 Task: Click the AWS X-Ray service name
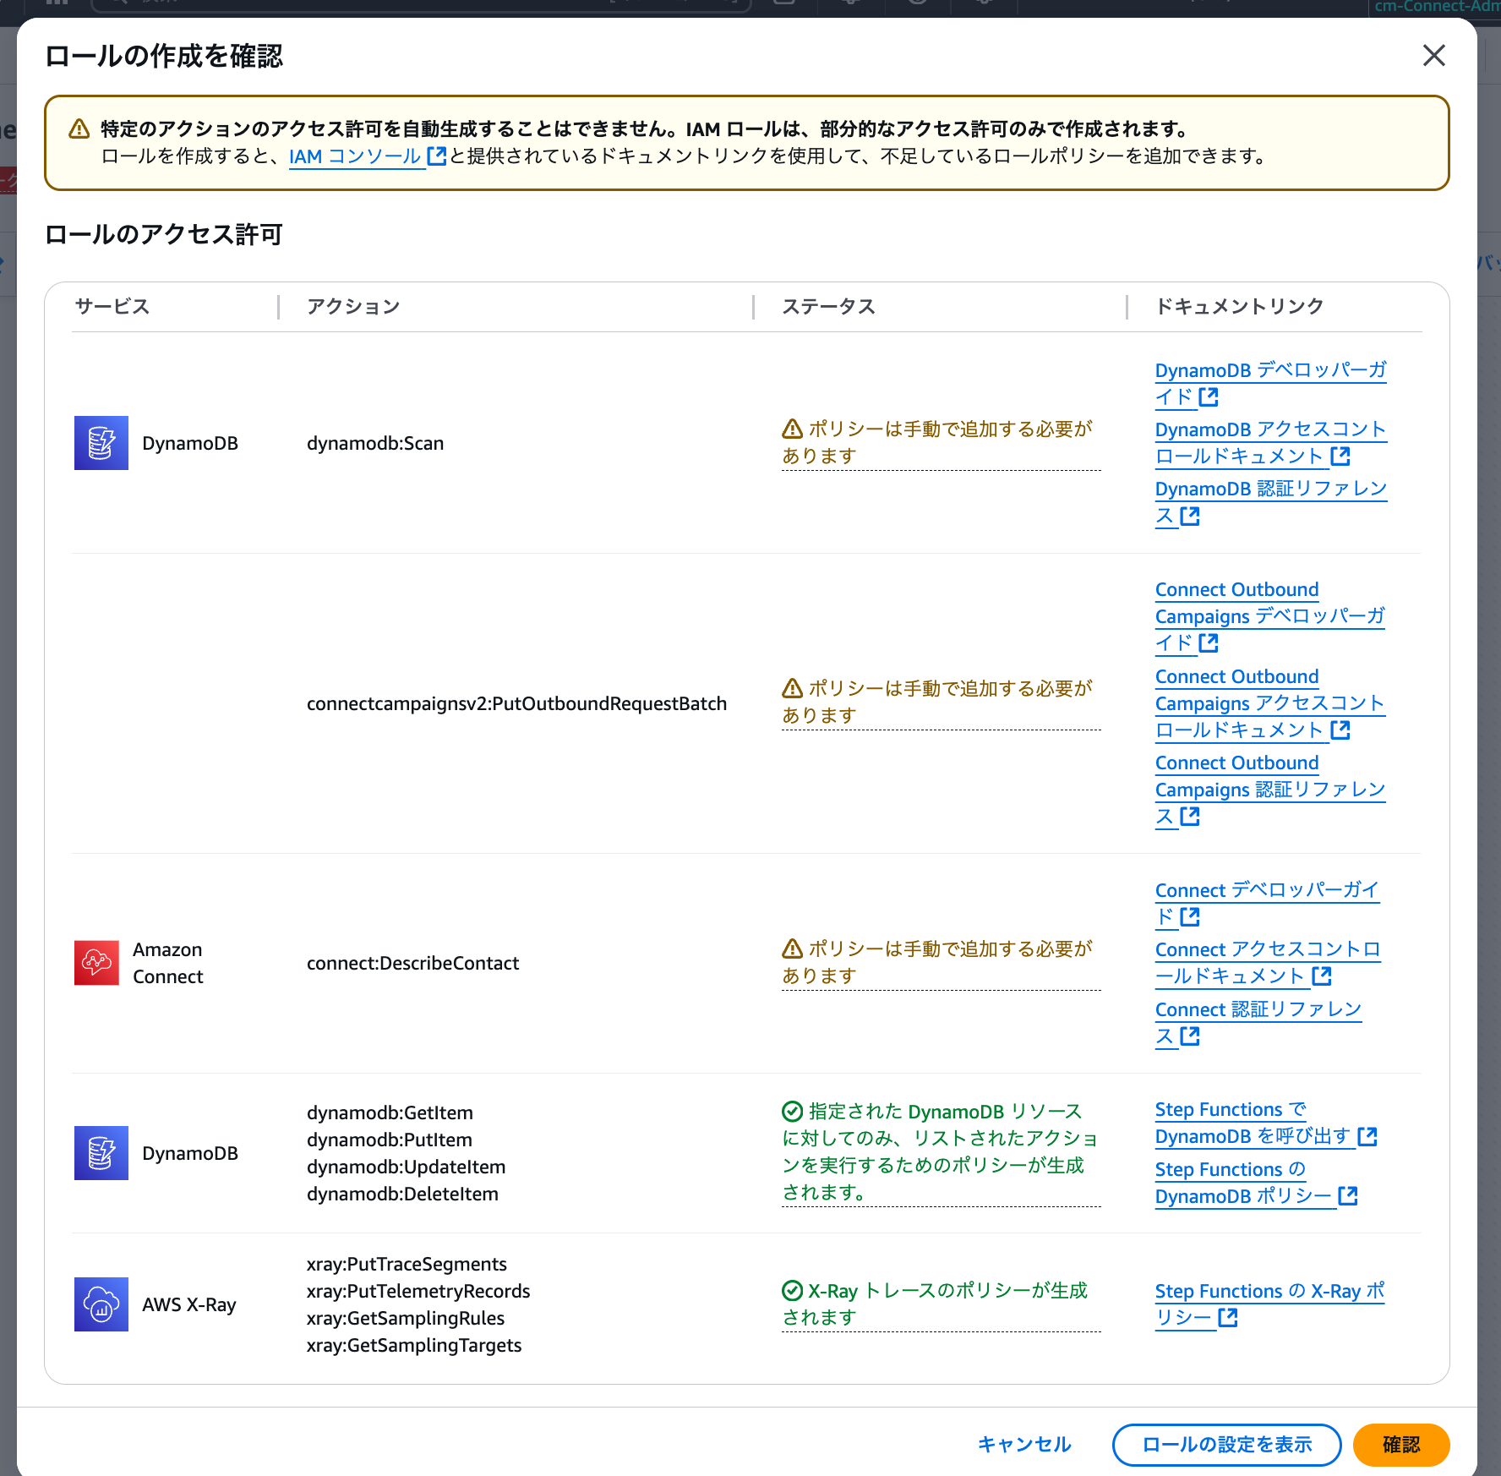[189, 1304]
